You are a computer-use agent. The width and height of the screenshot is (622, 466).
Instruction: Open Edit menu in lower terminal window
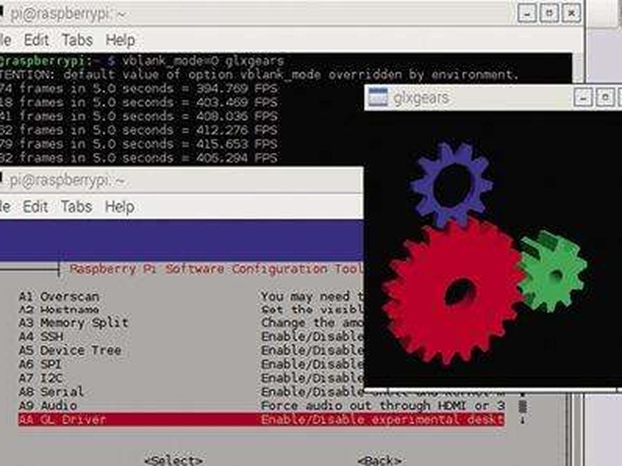pyautogui.click(x=35, y=207)
